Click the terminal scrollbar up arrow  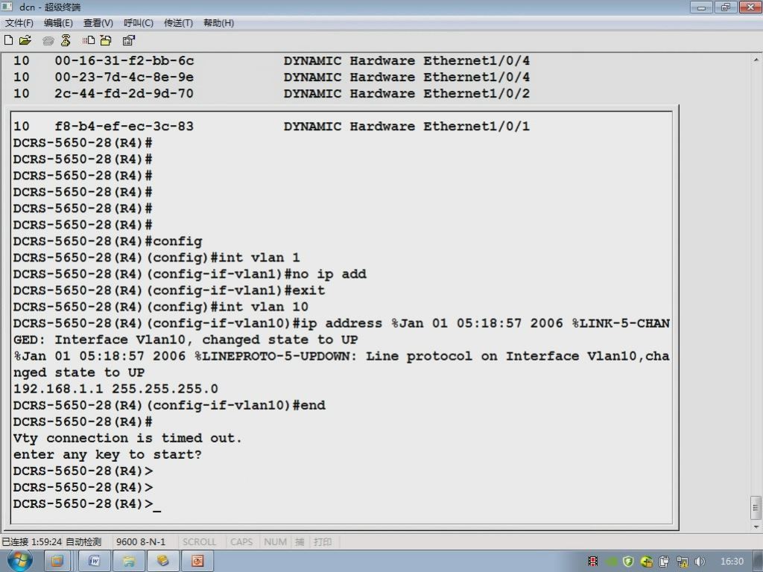tap(756, 60)
